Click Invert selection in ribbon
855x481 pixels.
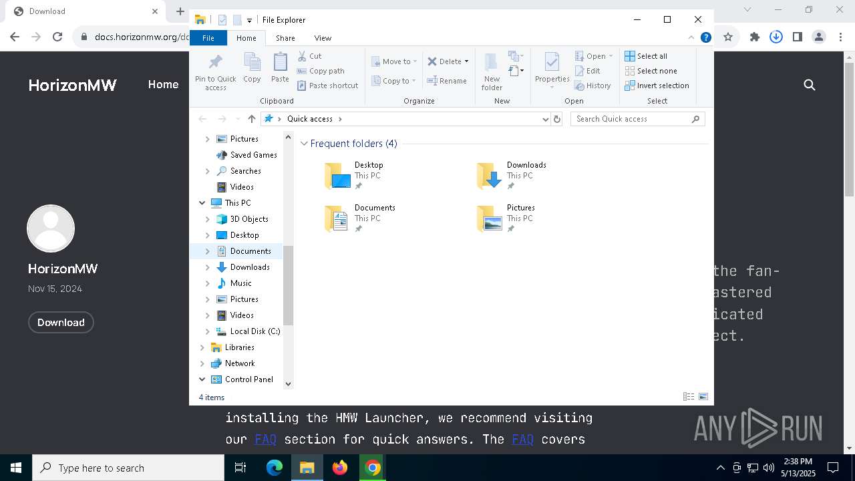657,86
